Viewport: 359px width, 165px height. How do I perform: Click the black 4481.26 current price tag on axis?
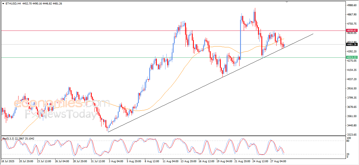point(352,44)
